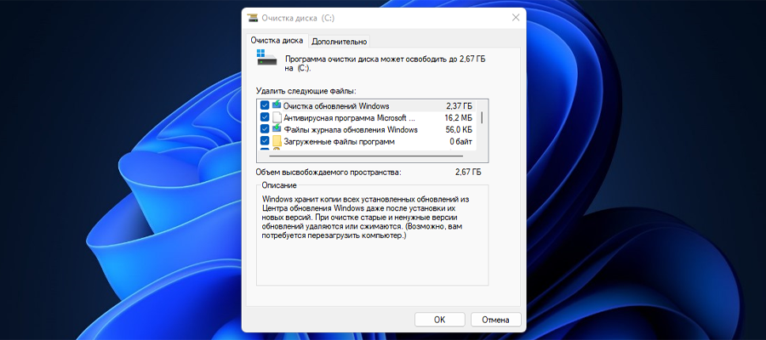Select the Очистка обновлений Windows list row text
This screenshot has height=340, width=766.
click(336, 105)
